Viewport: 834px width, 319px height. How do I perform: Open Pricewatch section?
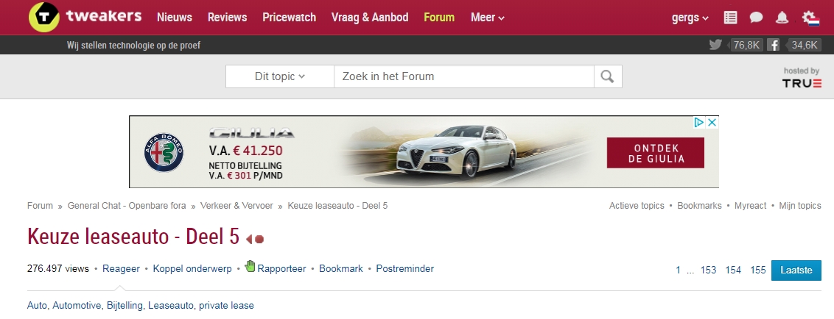[290, 18]
